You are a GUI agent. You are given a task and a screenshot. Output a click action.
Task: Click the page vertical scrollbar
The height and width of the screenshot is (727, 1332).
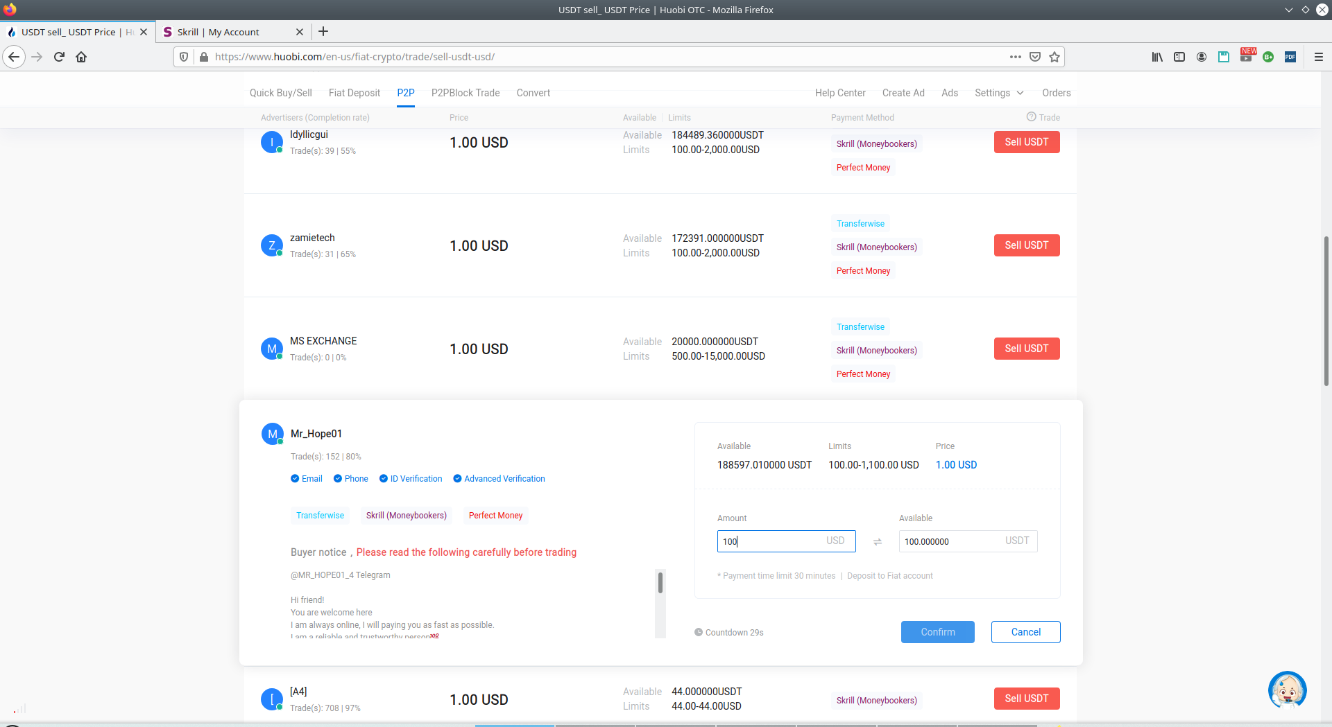[1326, 311]
